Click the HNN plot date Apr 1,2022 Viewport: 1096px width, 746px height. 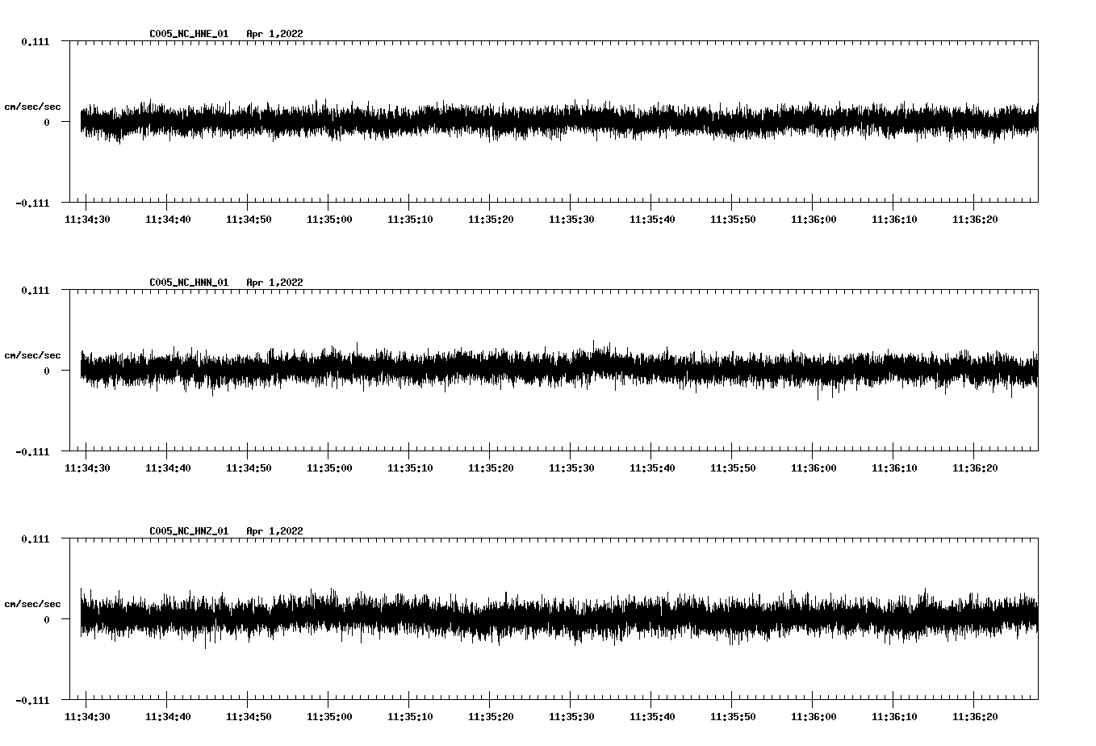[x=275, y=283]
